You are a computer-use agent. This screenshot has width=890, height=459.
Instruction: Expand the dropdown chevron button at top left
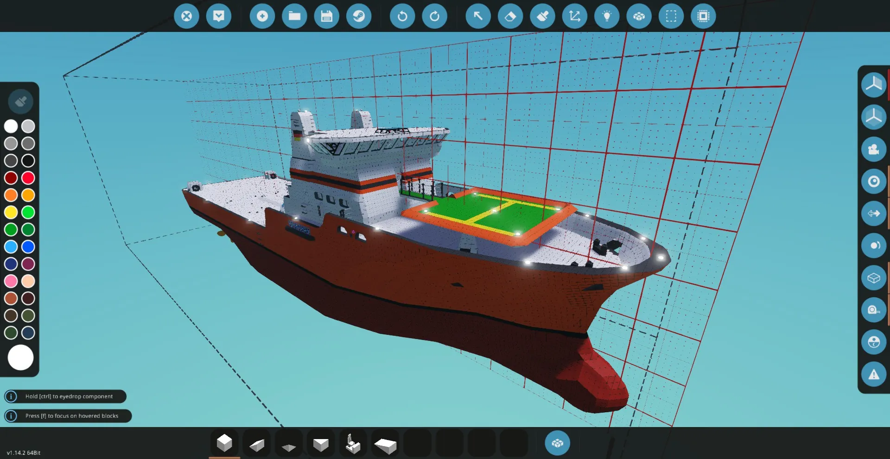pos(219,16)
